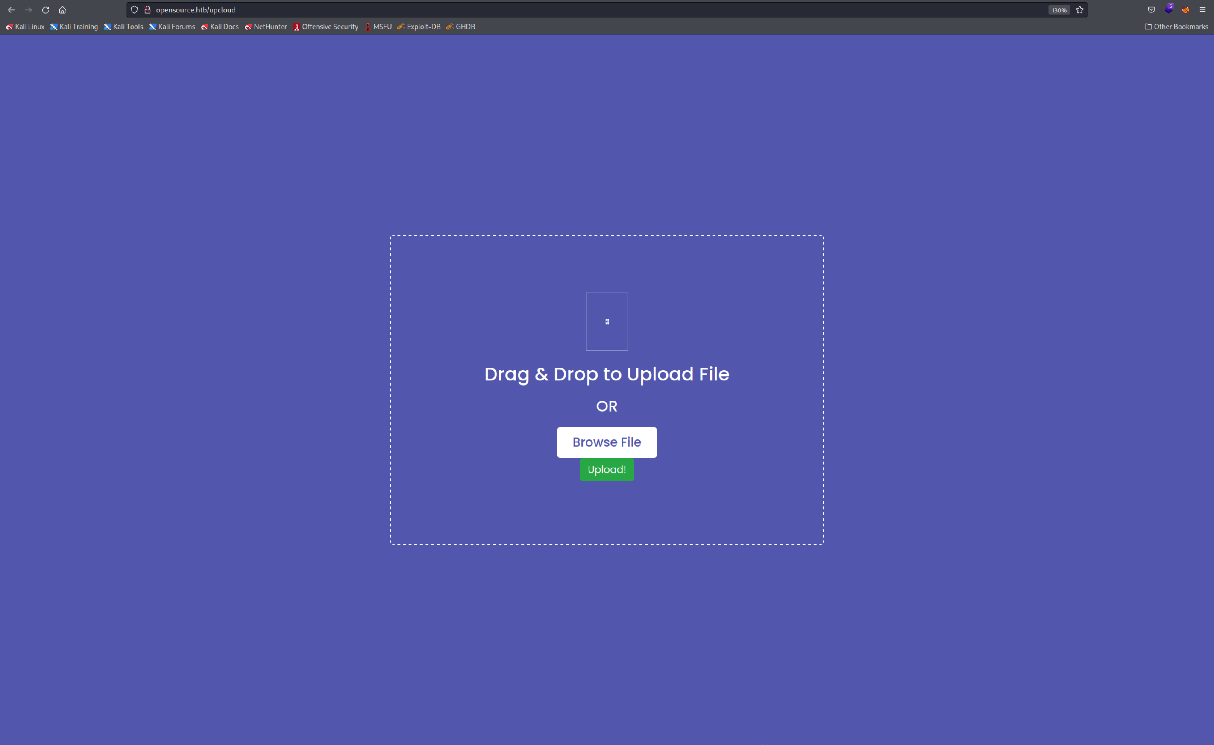Open the Kali Tools bookmark
The height and width of the screenshot is (745, 1214).
pyautogui.click(x=123, y=27)
